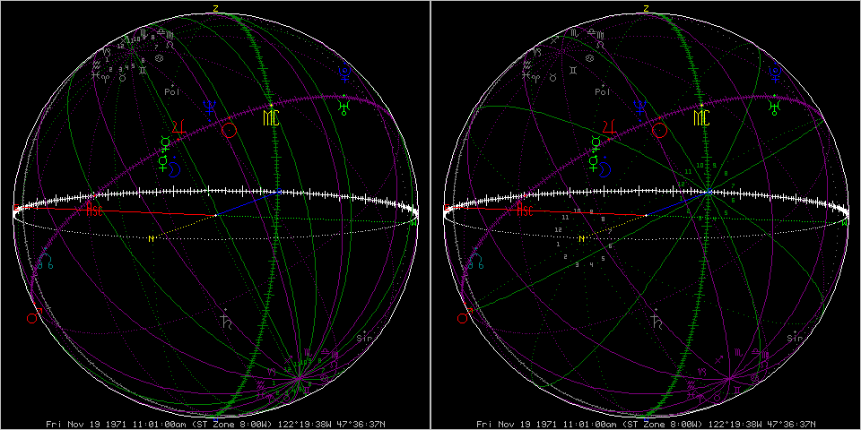Select yellow N marker in left sphere

click(152, 238)
